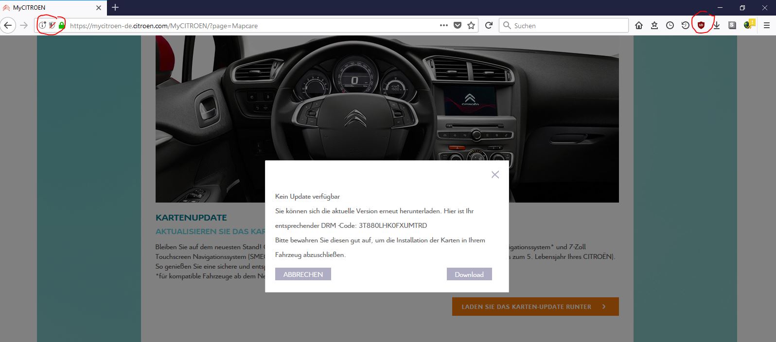The width and height of the screenshot is (776, 342).
Task: Save the page to Pocket
Action: coord(458,25)
